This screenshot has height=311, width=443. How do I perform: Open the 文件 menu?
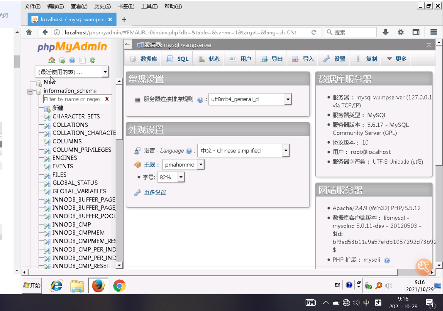pos(32,6)
